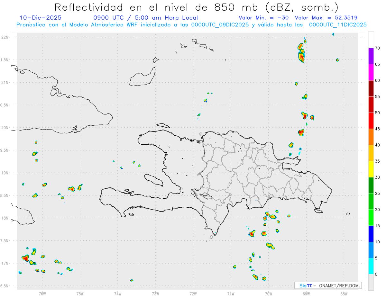Click the '0' value on the color scale
The width and height of the screenshot is (386, 298).
(x=376, y=274)
